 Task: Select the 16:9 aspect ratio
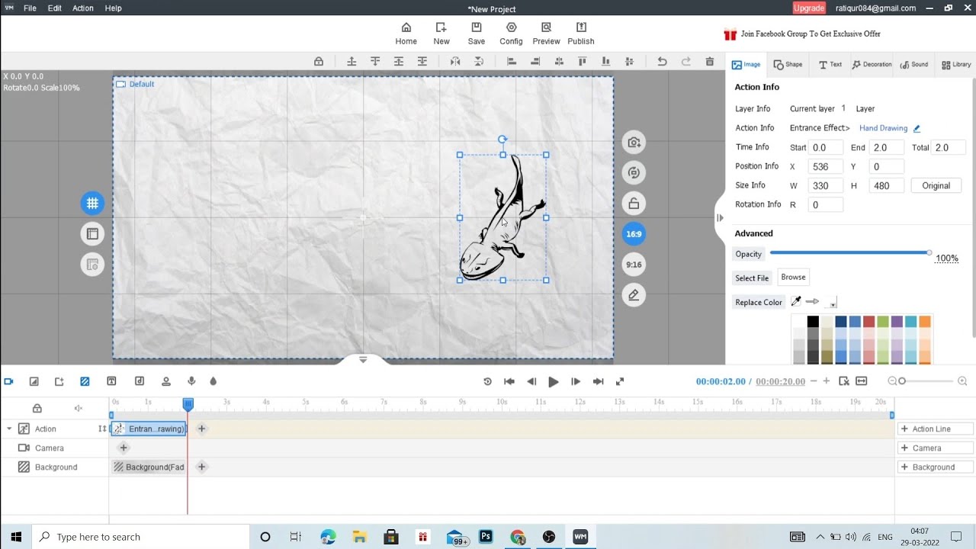click(x=634, y=234)
